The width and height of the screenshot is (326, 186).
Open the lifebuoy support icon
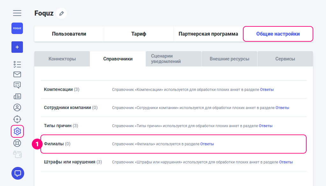17,143
